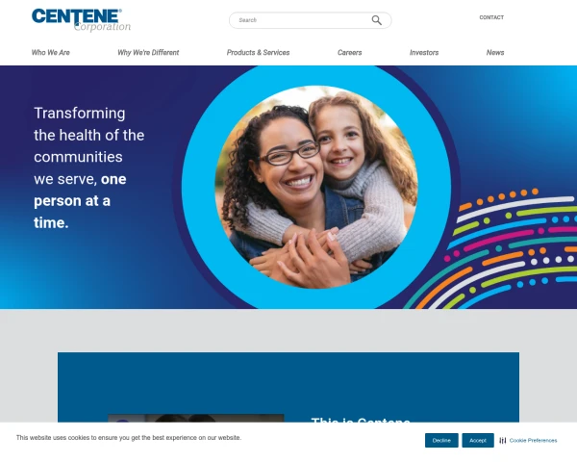Focus the Search input field
The image size is (577, 462).
302,20
